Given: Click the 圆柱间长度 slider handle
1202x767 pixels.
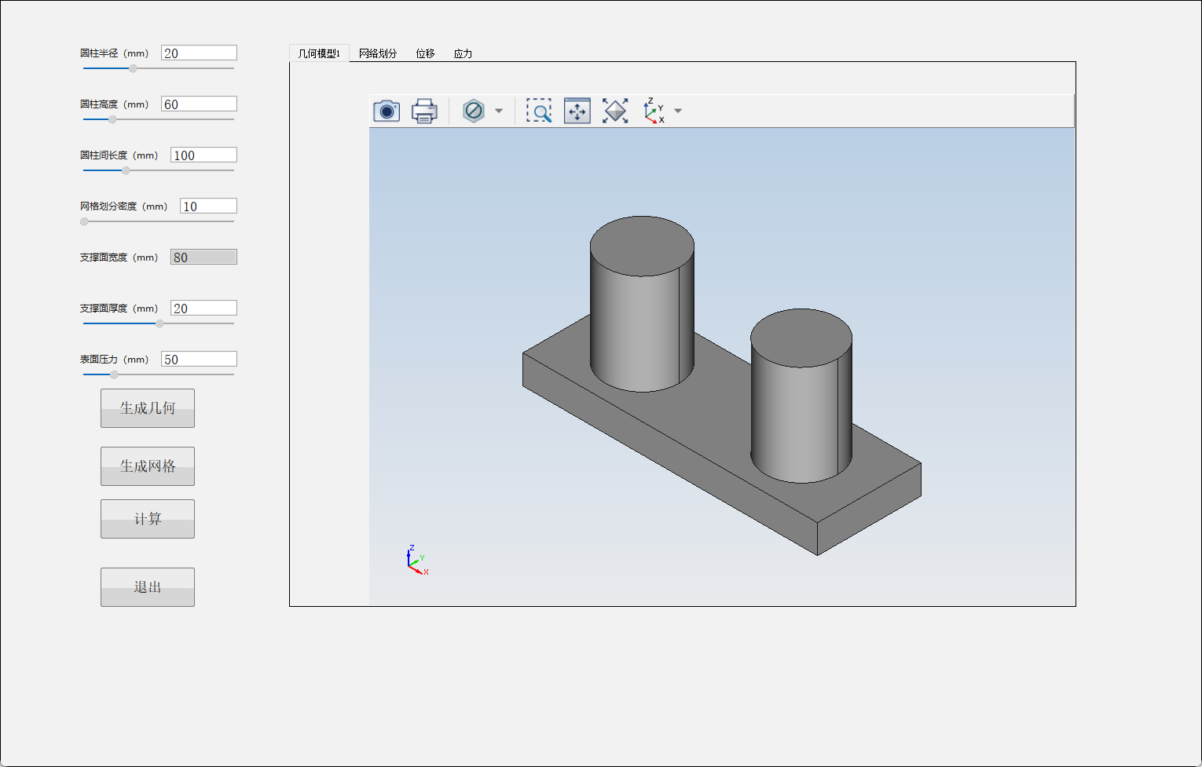Looking at the screenshot, I should point(126,170).
